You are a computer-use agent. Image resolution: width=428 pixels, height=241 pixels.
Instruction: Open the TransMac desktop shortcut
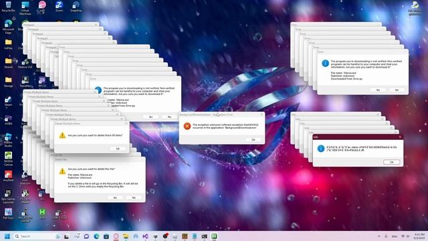25,82
